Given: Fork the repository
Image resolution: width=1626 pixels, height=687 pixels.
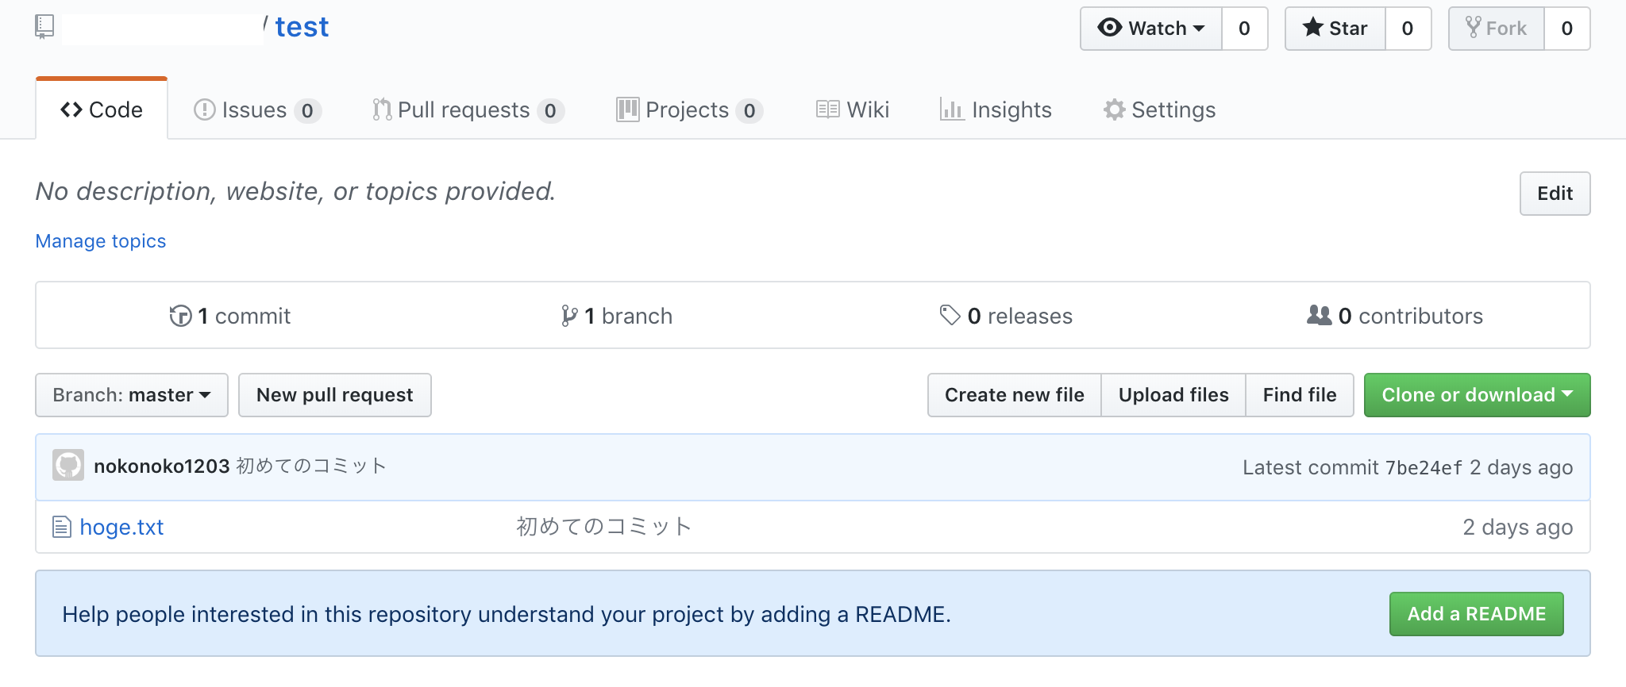Looking at the screenshot, I should [x=1497, y=29].
